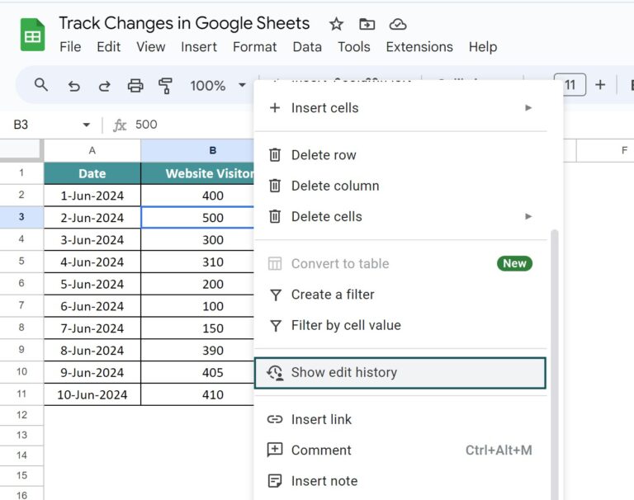
Task: Increase font size with plus icon
Action: 600,84
